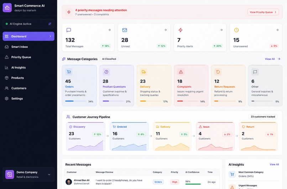Viewport: 287px width, 189px height.
Task: Click the message preview about ordering headphones
Action: click(119, 182)
